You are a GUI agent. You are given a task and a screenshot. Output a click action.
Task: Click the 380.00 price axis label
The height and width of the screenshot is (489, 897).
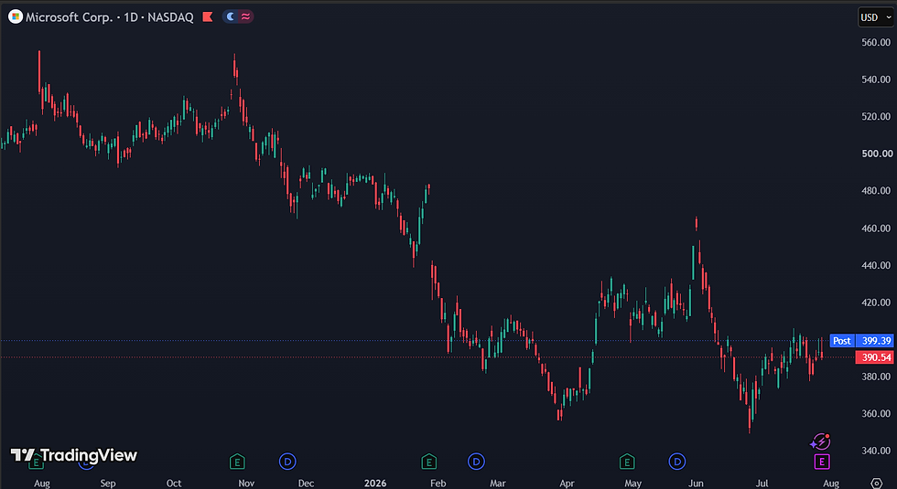point(876,377)
